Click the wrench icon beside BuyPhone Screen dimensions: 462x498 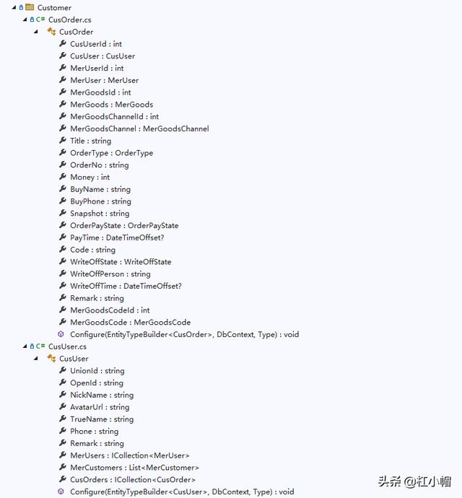[x=63, y=201]
